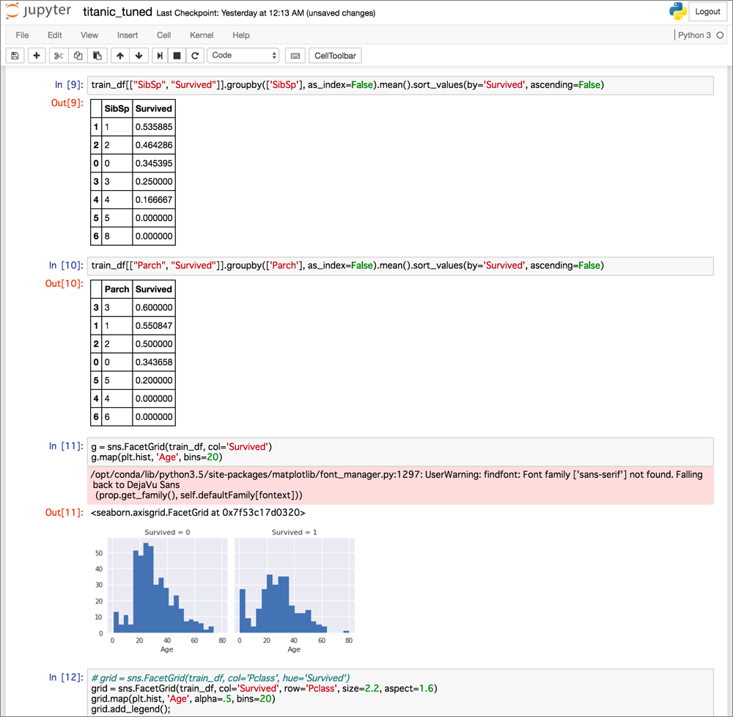
Task: Click value 0.343658 in Parch table
Action: (154, 363)
